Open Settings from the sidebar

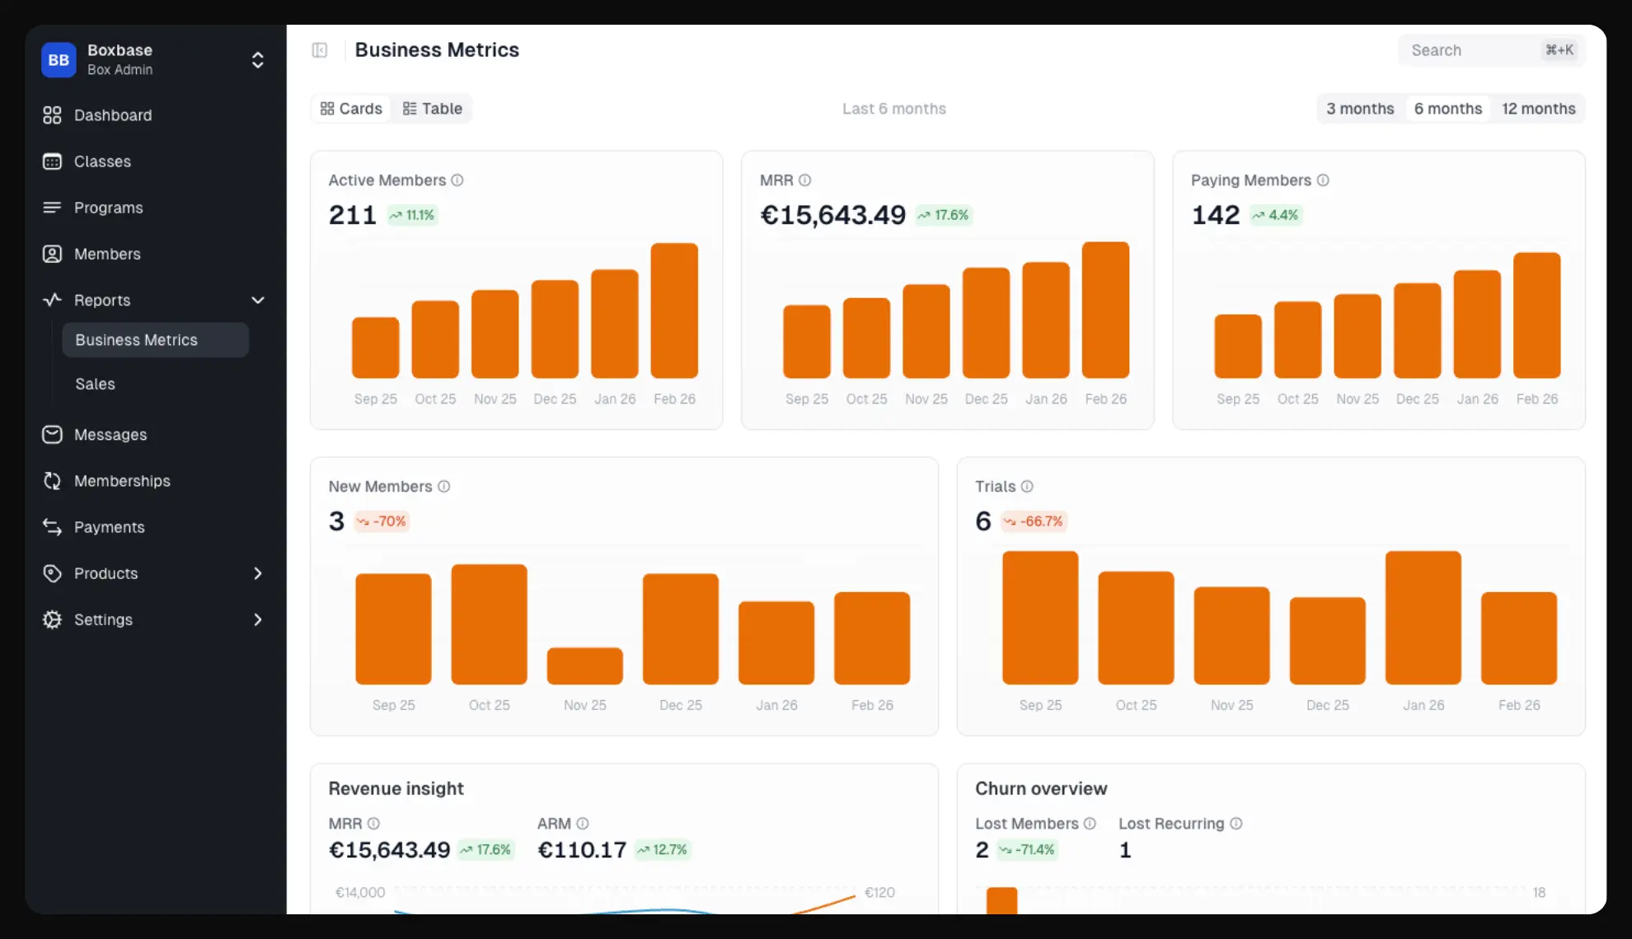tap(103, 619)
